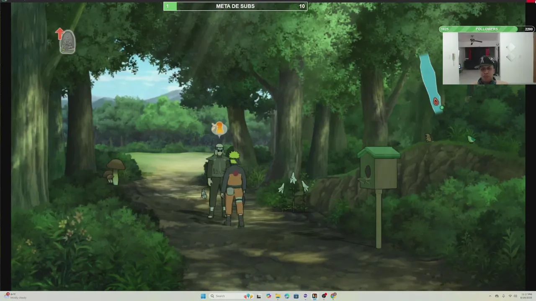Click the microphone tray icon
The width and height of the screenshot is (536, 301).
coord(503,296)
